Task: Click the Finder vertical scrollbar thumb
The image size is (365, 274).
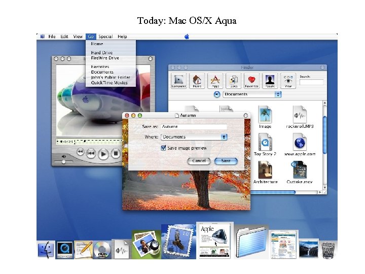Action: point(325,135)
